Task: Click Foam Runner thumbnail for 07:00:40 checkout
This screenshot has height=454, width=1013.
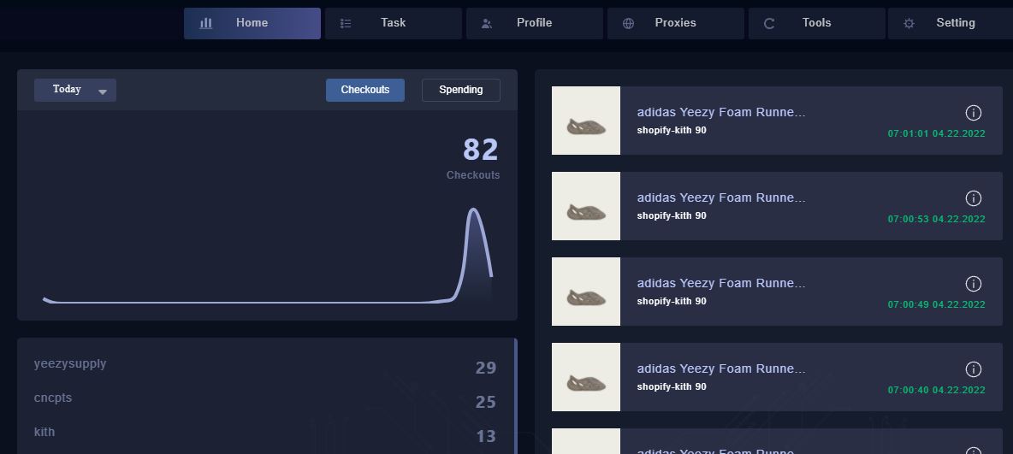Action: click(586, 377)
